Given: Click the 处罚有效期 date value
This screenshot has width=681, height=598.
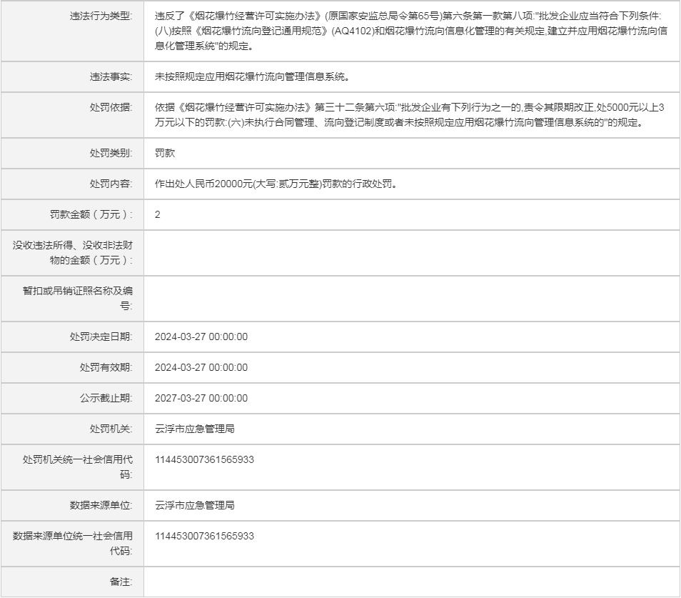Looking at the screenshot, I should point(201,367).
